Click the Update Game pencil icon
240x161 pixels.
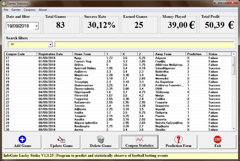(x=61, y=139)
